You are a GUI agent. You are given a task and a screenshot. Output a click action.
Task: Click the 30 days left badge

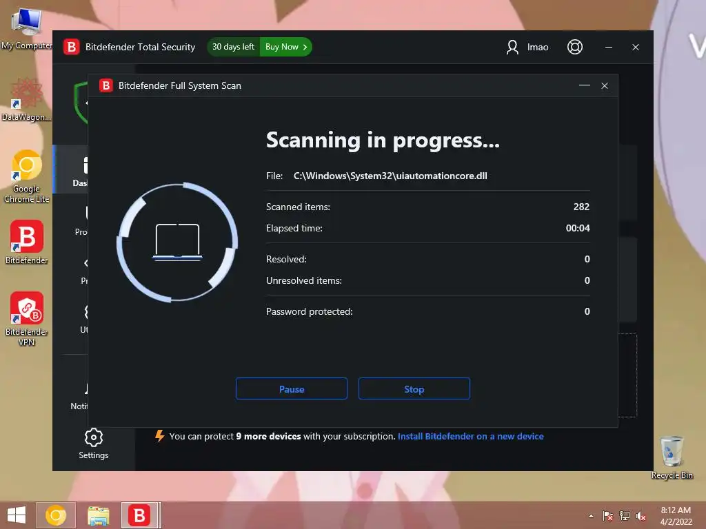(233, 47)
